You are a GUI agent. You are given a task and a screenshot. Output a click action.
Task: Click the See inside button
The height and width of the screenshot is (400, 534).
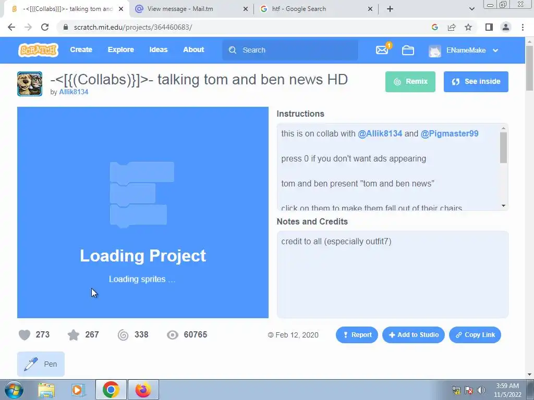[x=476, y=82]
